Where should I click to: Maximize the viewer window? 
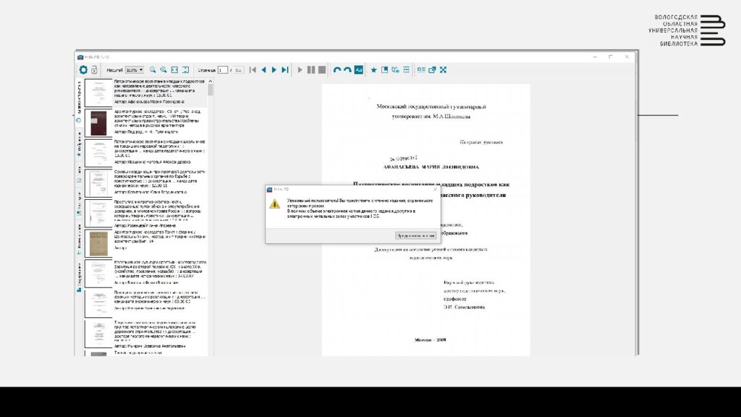[611, 56]
